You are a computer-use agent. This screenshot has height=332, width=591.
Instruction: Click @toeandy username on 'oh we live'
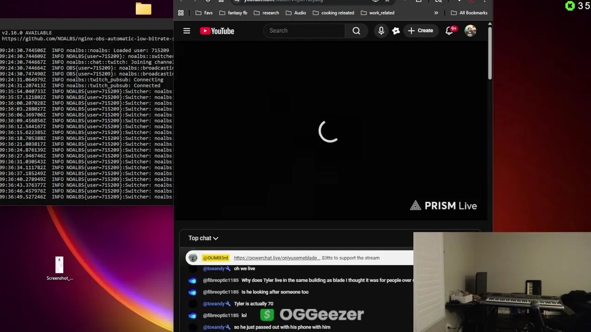pyautogui.click(x=214, y=268)
